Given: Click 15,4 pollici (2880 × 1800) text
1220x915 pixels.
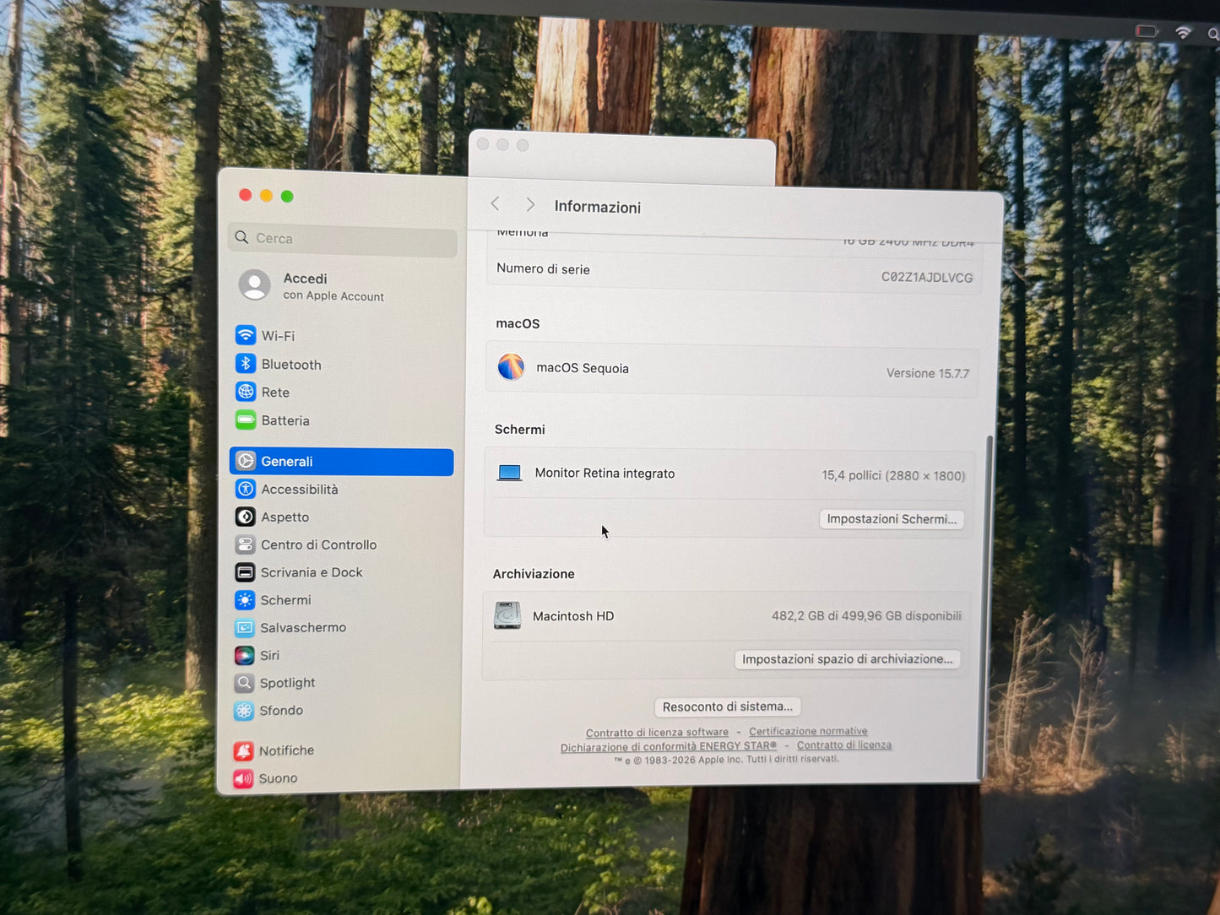Looking at the screenshot, I should click(x=893, y=475).
